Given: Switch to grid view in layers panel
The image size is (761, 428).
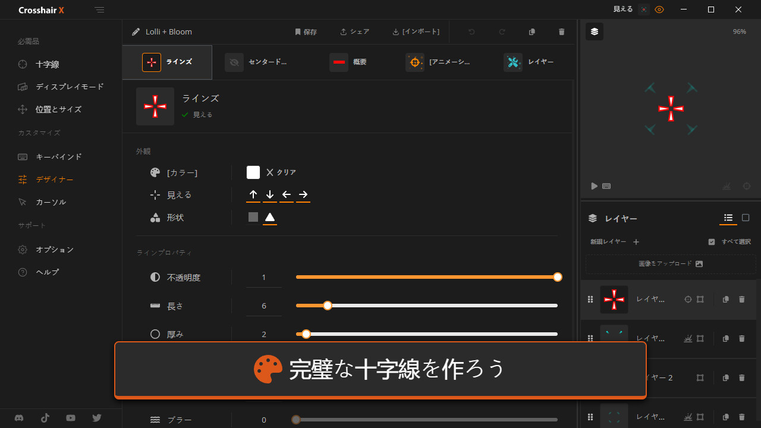Looking at the screenshot, I should [746, 218].
